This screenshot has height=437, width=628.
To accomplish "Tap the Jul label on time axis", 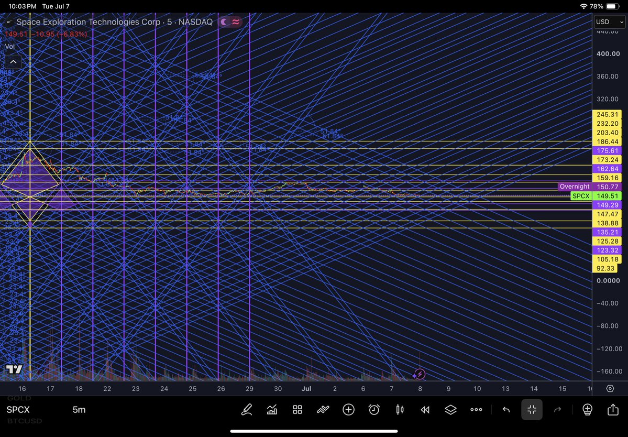I will click(306, 389).
